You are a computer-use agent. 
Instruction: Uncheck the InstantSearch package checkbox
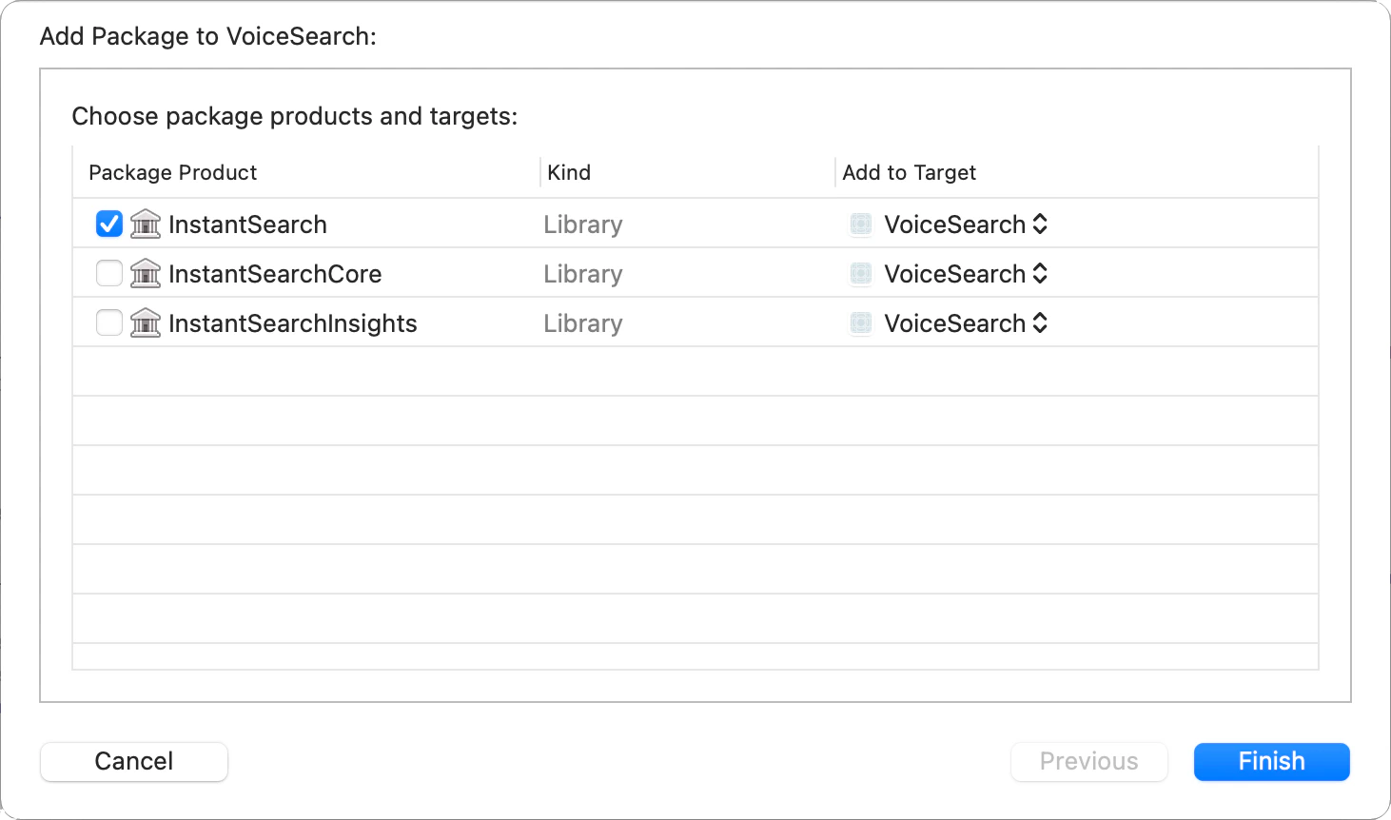109,225
